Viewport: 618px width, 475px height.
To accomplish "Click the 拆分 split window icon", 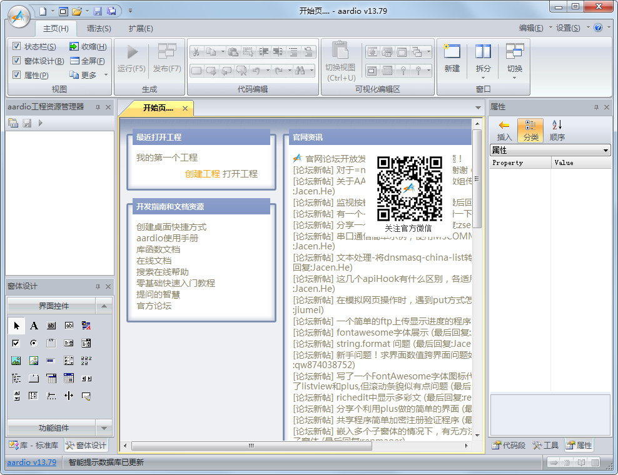I will (x=483, y=52).
